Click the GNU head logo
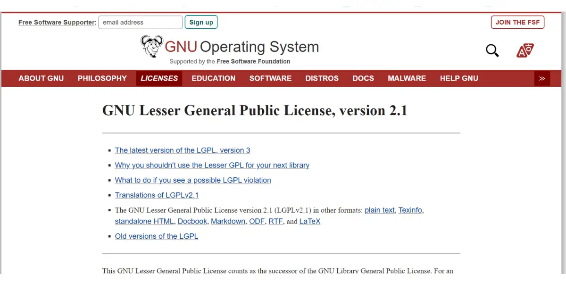Viewport: 566px width, 283px height. pyautogui.click(x=152, y=46)
